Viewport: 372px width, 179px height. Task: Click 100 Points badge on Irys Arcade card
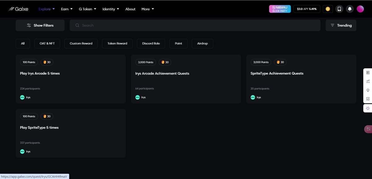[29, 62]
